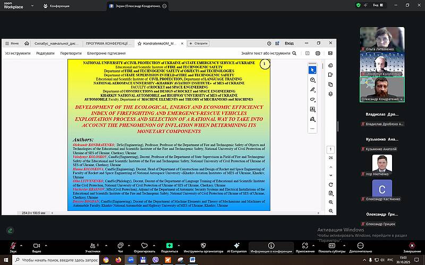The width and height of the screenshot is (425, 265).
Task: Open the Редагувати menu in Acrobat
Action: (x=45, y=53)
